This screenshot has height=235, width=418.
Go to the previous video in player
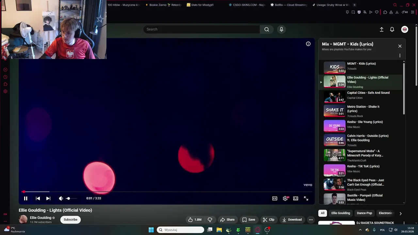[x=38, y=198]
